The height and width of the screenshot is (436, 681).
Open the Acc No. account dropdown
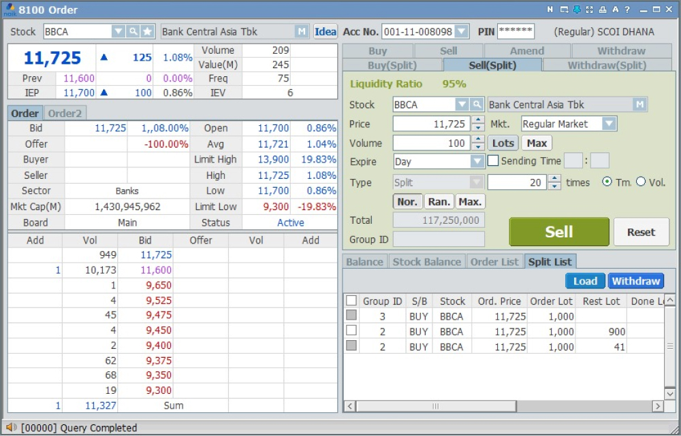[x=462, y=31]
